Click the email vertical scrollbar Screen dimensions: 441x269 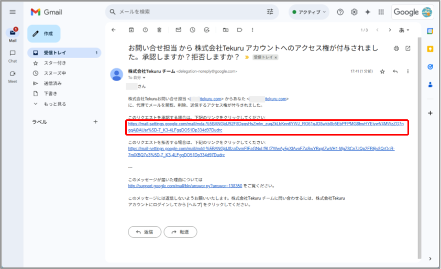420,148
